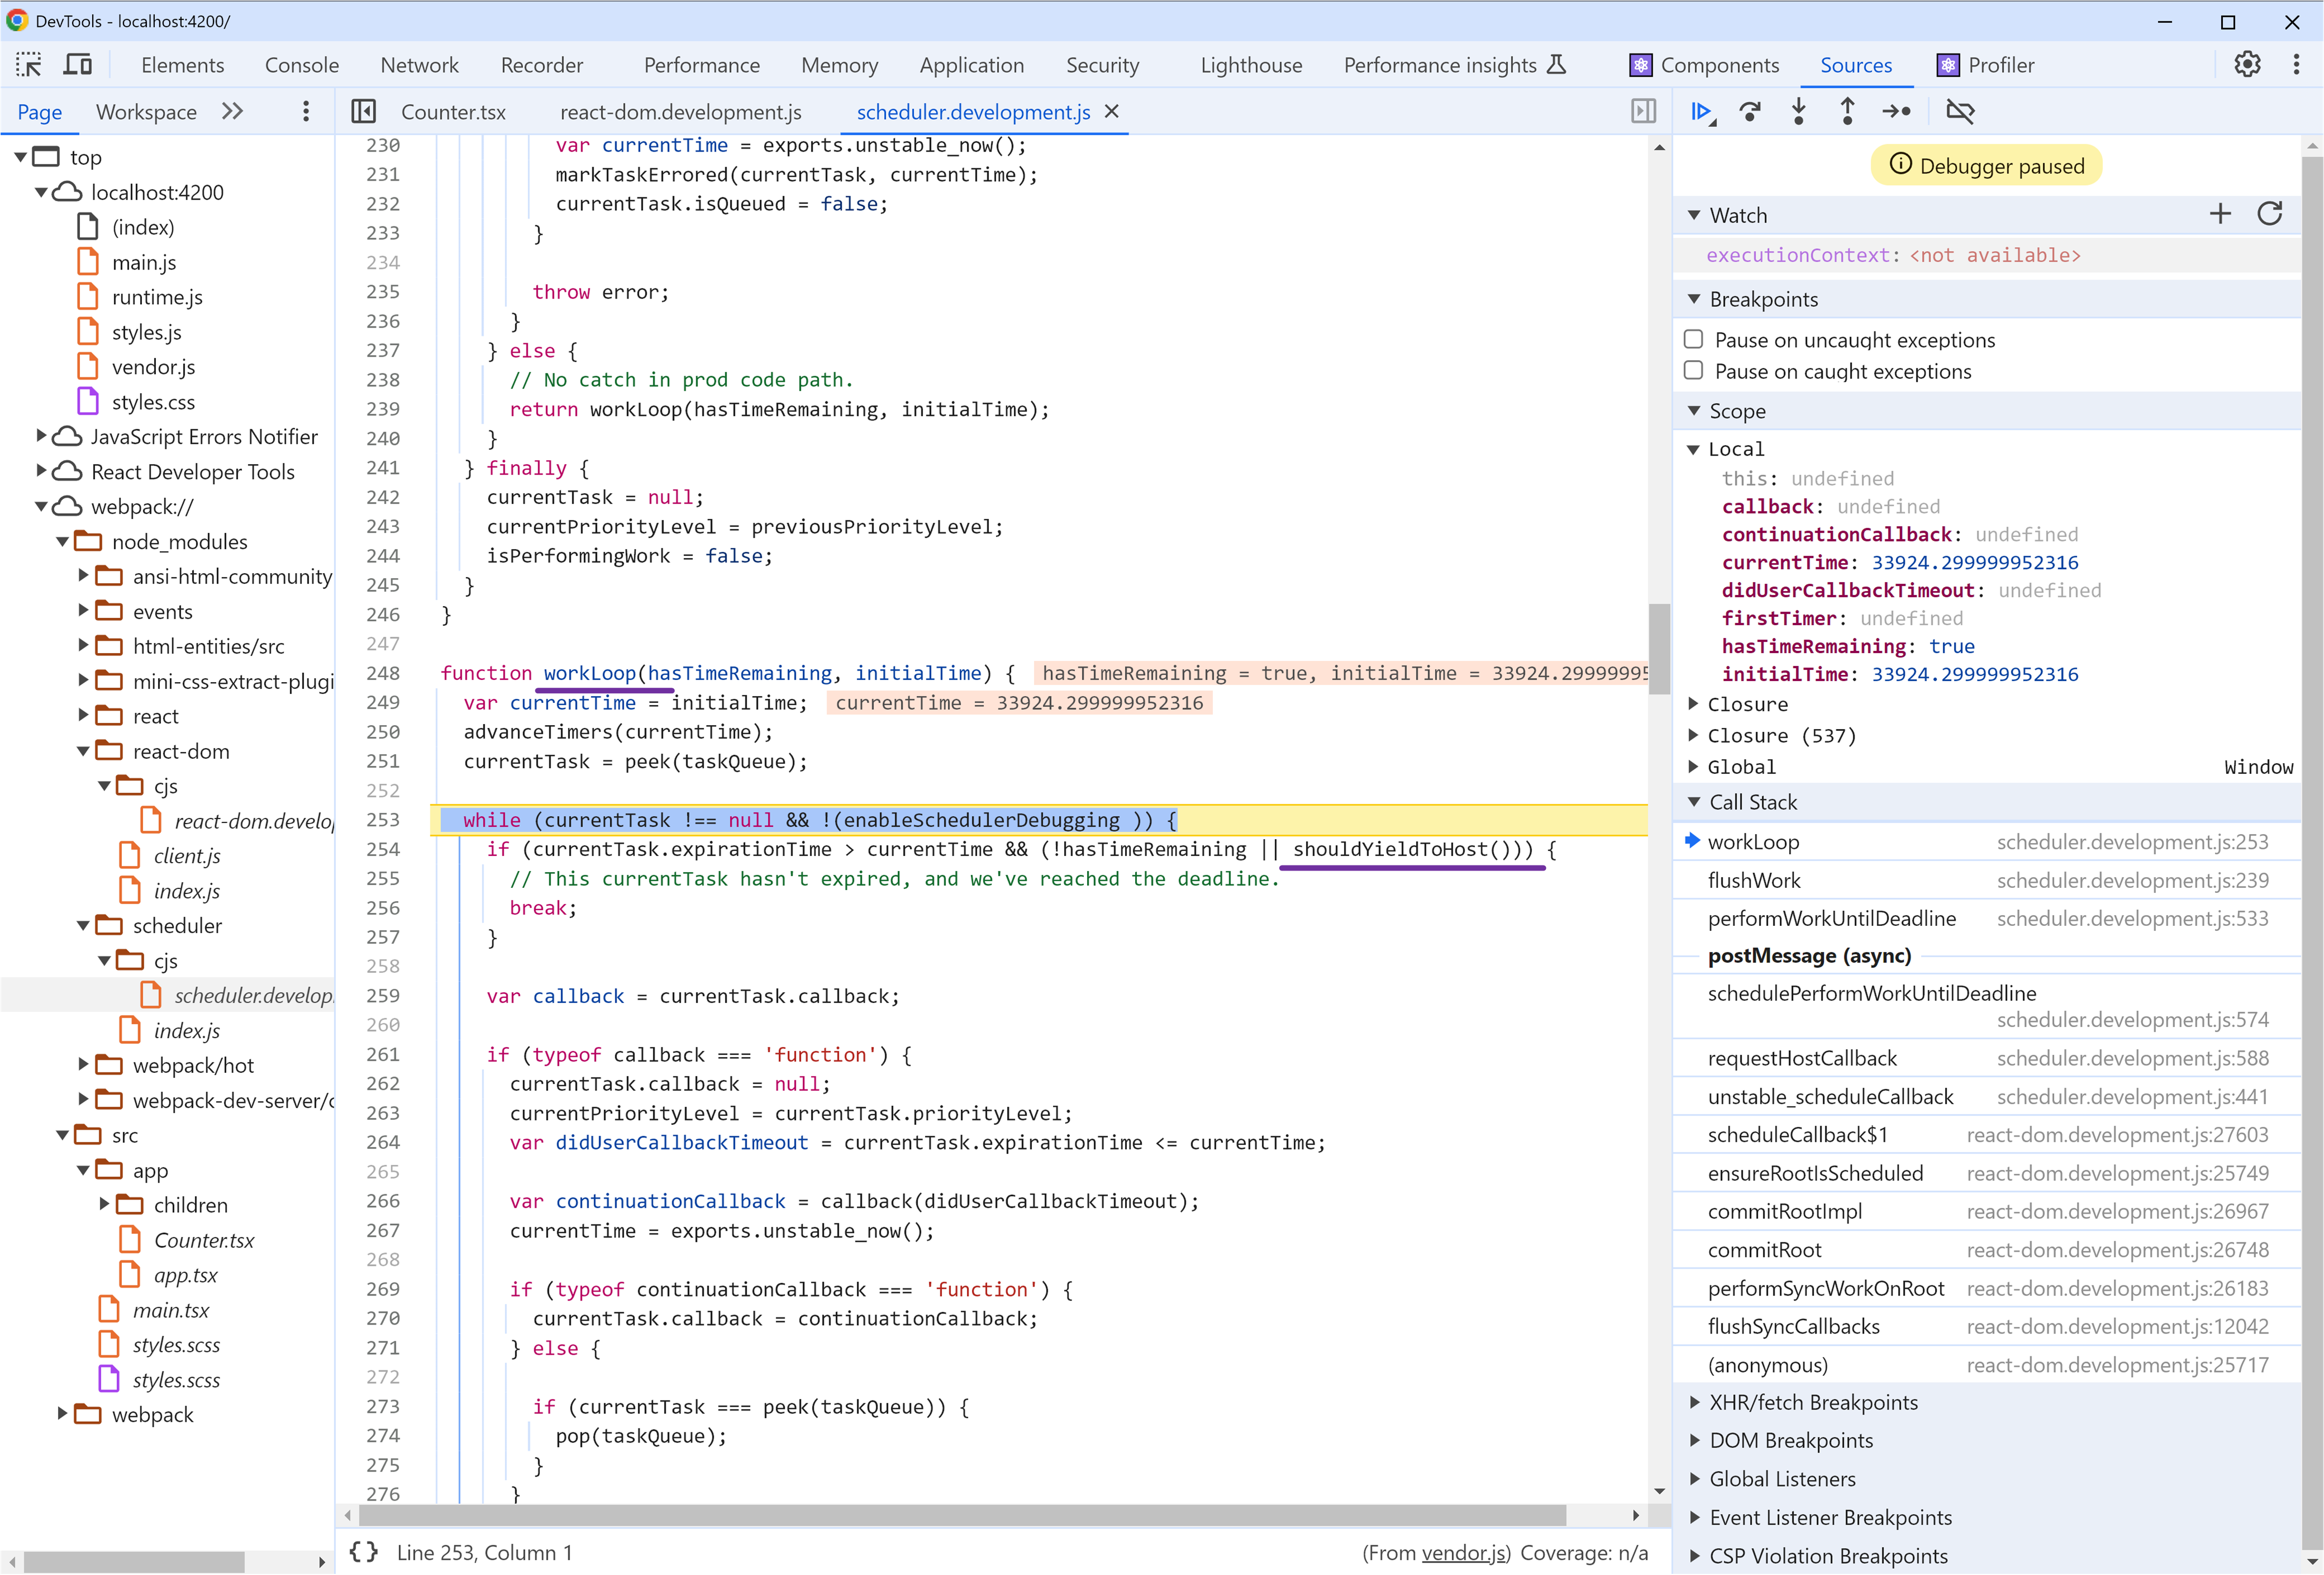Open the Elements panel
The height and width of the screenshot is (1575, 2324).
(x=182, y=65)
